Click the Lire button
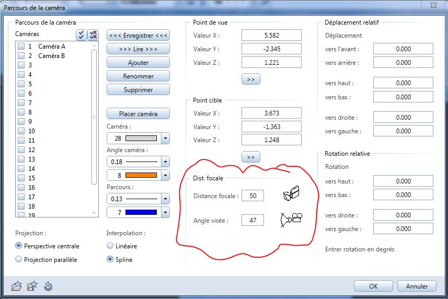 [x=139, y=49]
